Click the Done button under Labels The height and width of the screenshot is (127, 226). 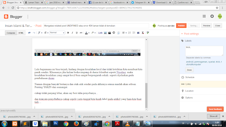pos(189,70)
